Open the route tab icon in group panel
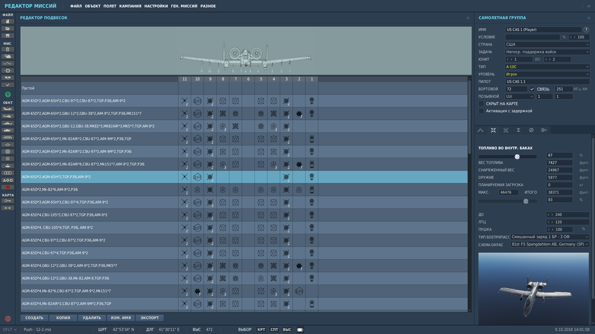Viewport: 595px width, 334px height. click(480, 130)
